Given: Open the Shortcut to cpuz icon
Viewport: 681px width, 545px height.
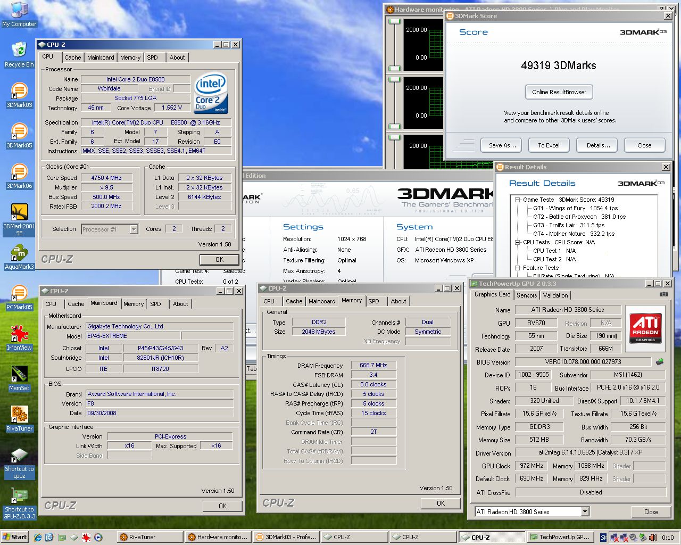Looking at the screenshot, I should click(x=19, y=463).
